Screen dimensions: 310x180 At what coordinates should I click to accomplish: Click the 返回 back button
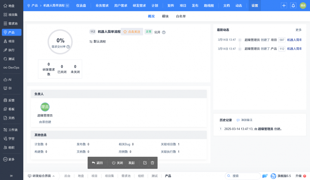coord(97,163)
